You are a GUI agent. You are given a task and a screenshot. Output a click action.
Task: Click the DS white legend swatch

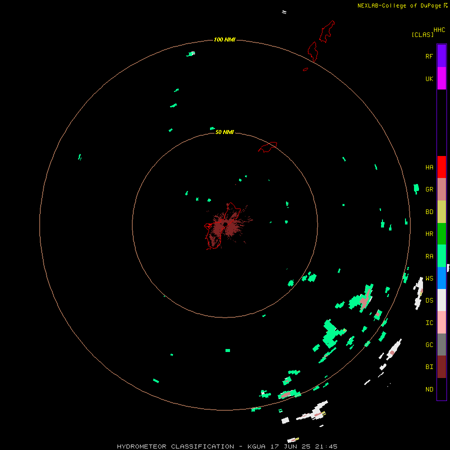tap(441, 300)
